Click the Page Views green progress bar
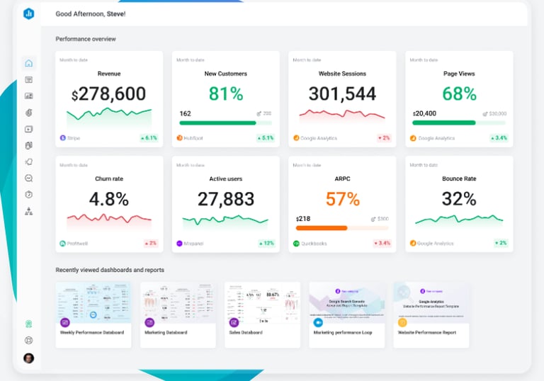Screen dimensions: 544x381 [459, 123]
